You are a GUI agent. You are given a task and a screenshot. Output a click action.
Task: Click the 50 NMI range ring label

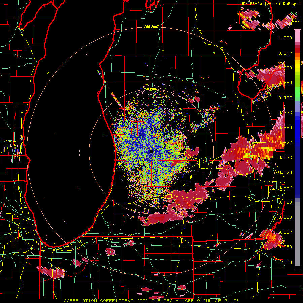coord(151,89)
